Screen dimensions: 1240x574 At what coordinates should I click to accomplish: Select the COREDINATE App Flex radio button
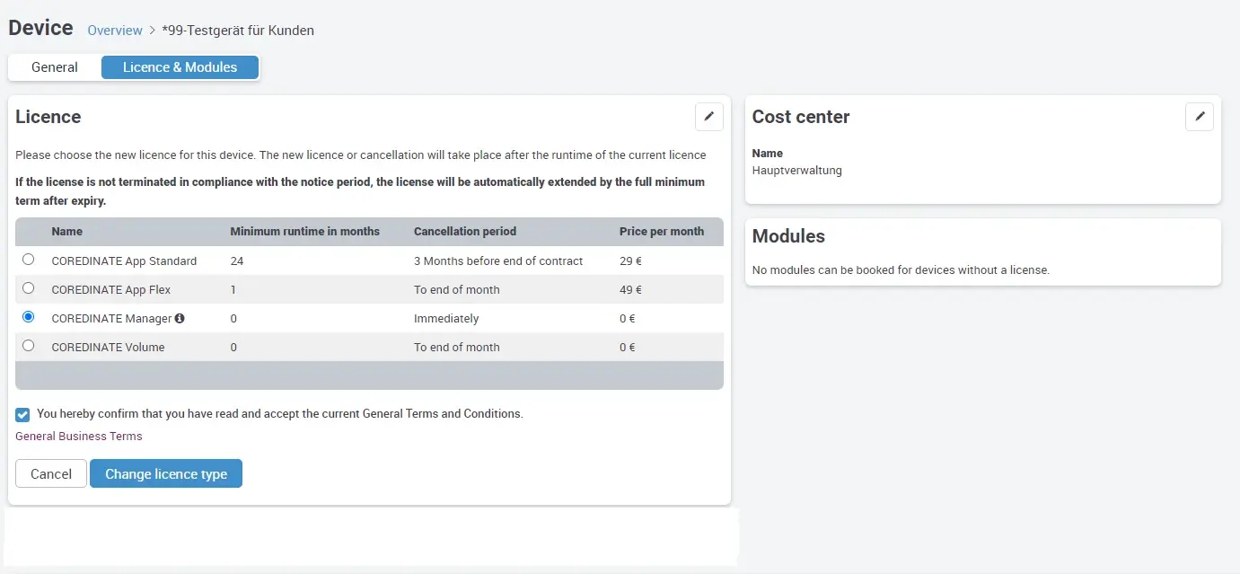(29, 288)
